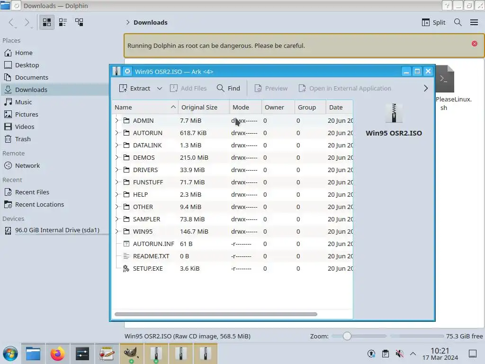
Task: Open Extract dropdown arrow in Ark
Action: (159, 88)
